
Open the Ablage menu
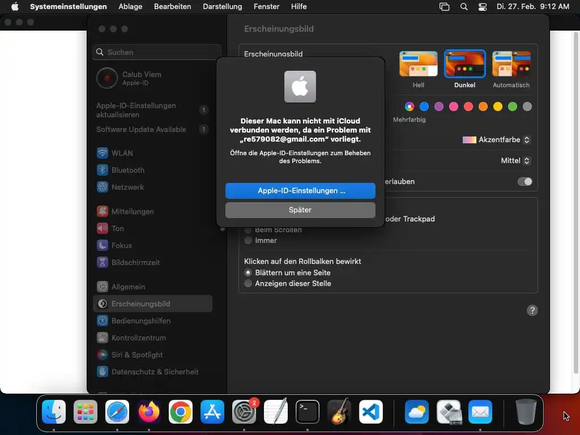pos(130,7)
